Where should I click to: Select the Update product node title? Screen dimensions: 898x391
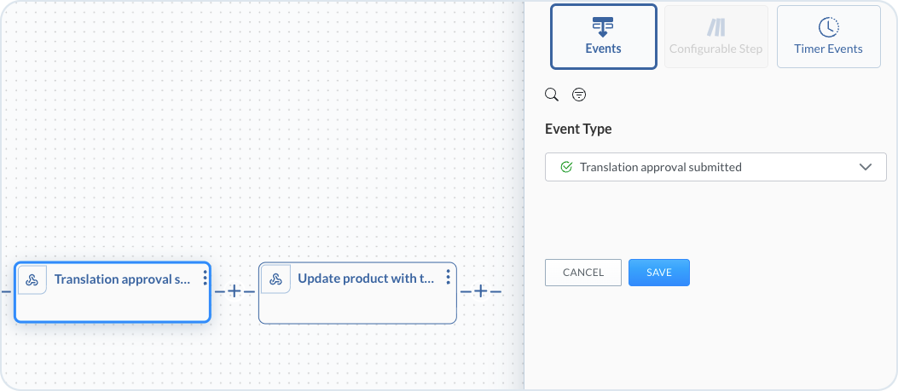click(x=366, y=279)
